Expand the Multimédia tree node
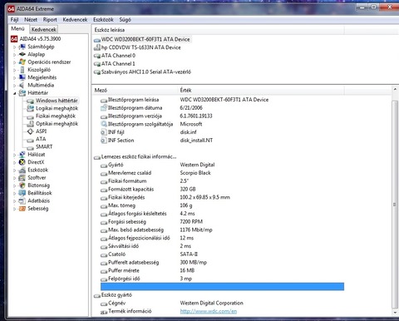The image size is (399, 321). pos(14,86)
